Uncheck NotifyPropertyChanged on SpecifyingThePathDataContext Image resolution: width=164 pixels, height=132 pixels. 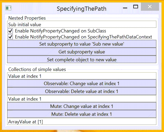[x=10, y=37]
